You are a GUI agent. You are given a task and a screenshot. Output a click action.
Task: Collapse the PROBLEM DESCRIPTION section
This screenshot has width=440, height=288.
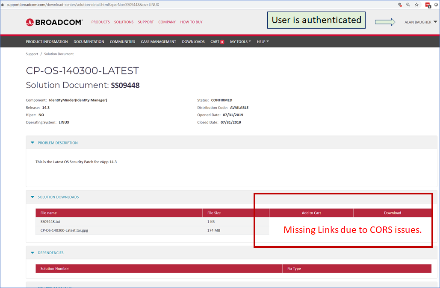point(32,142)
